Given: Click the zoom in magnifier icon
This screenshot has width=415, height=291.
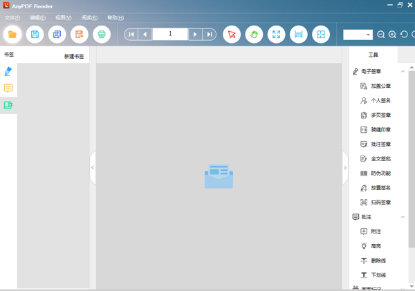Looking at the screenshot, I should click(392, 35).
